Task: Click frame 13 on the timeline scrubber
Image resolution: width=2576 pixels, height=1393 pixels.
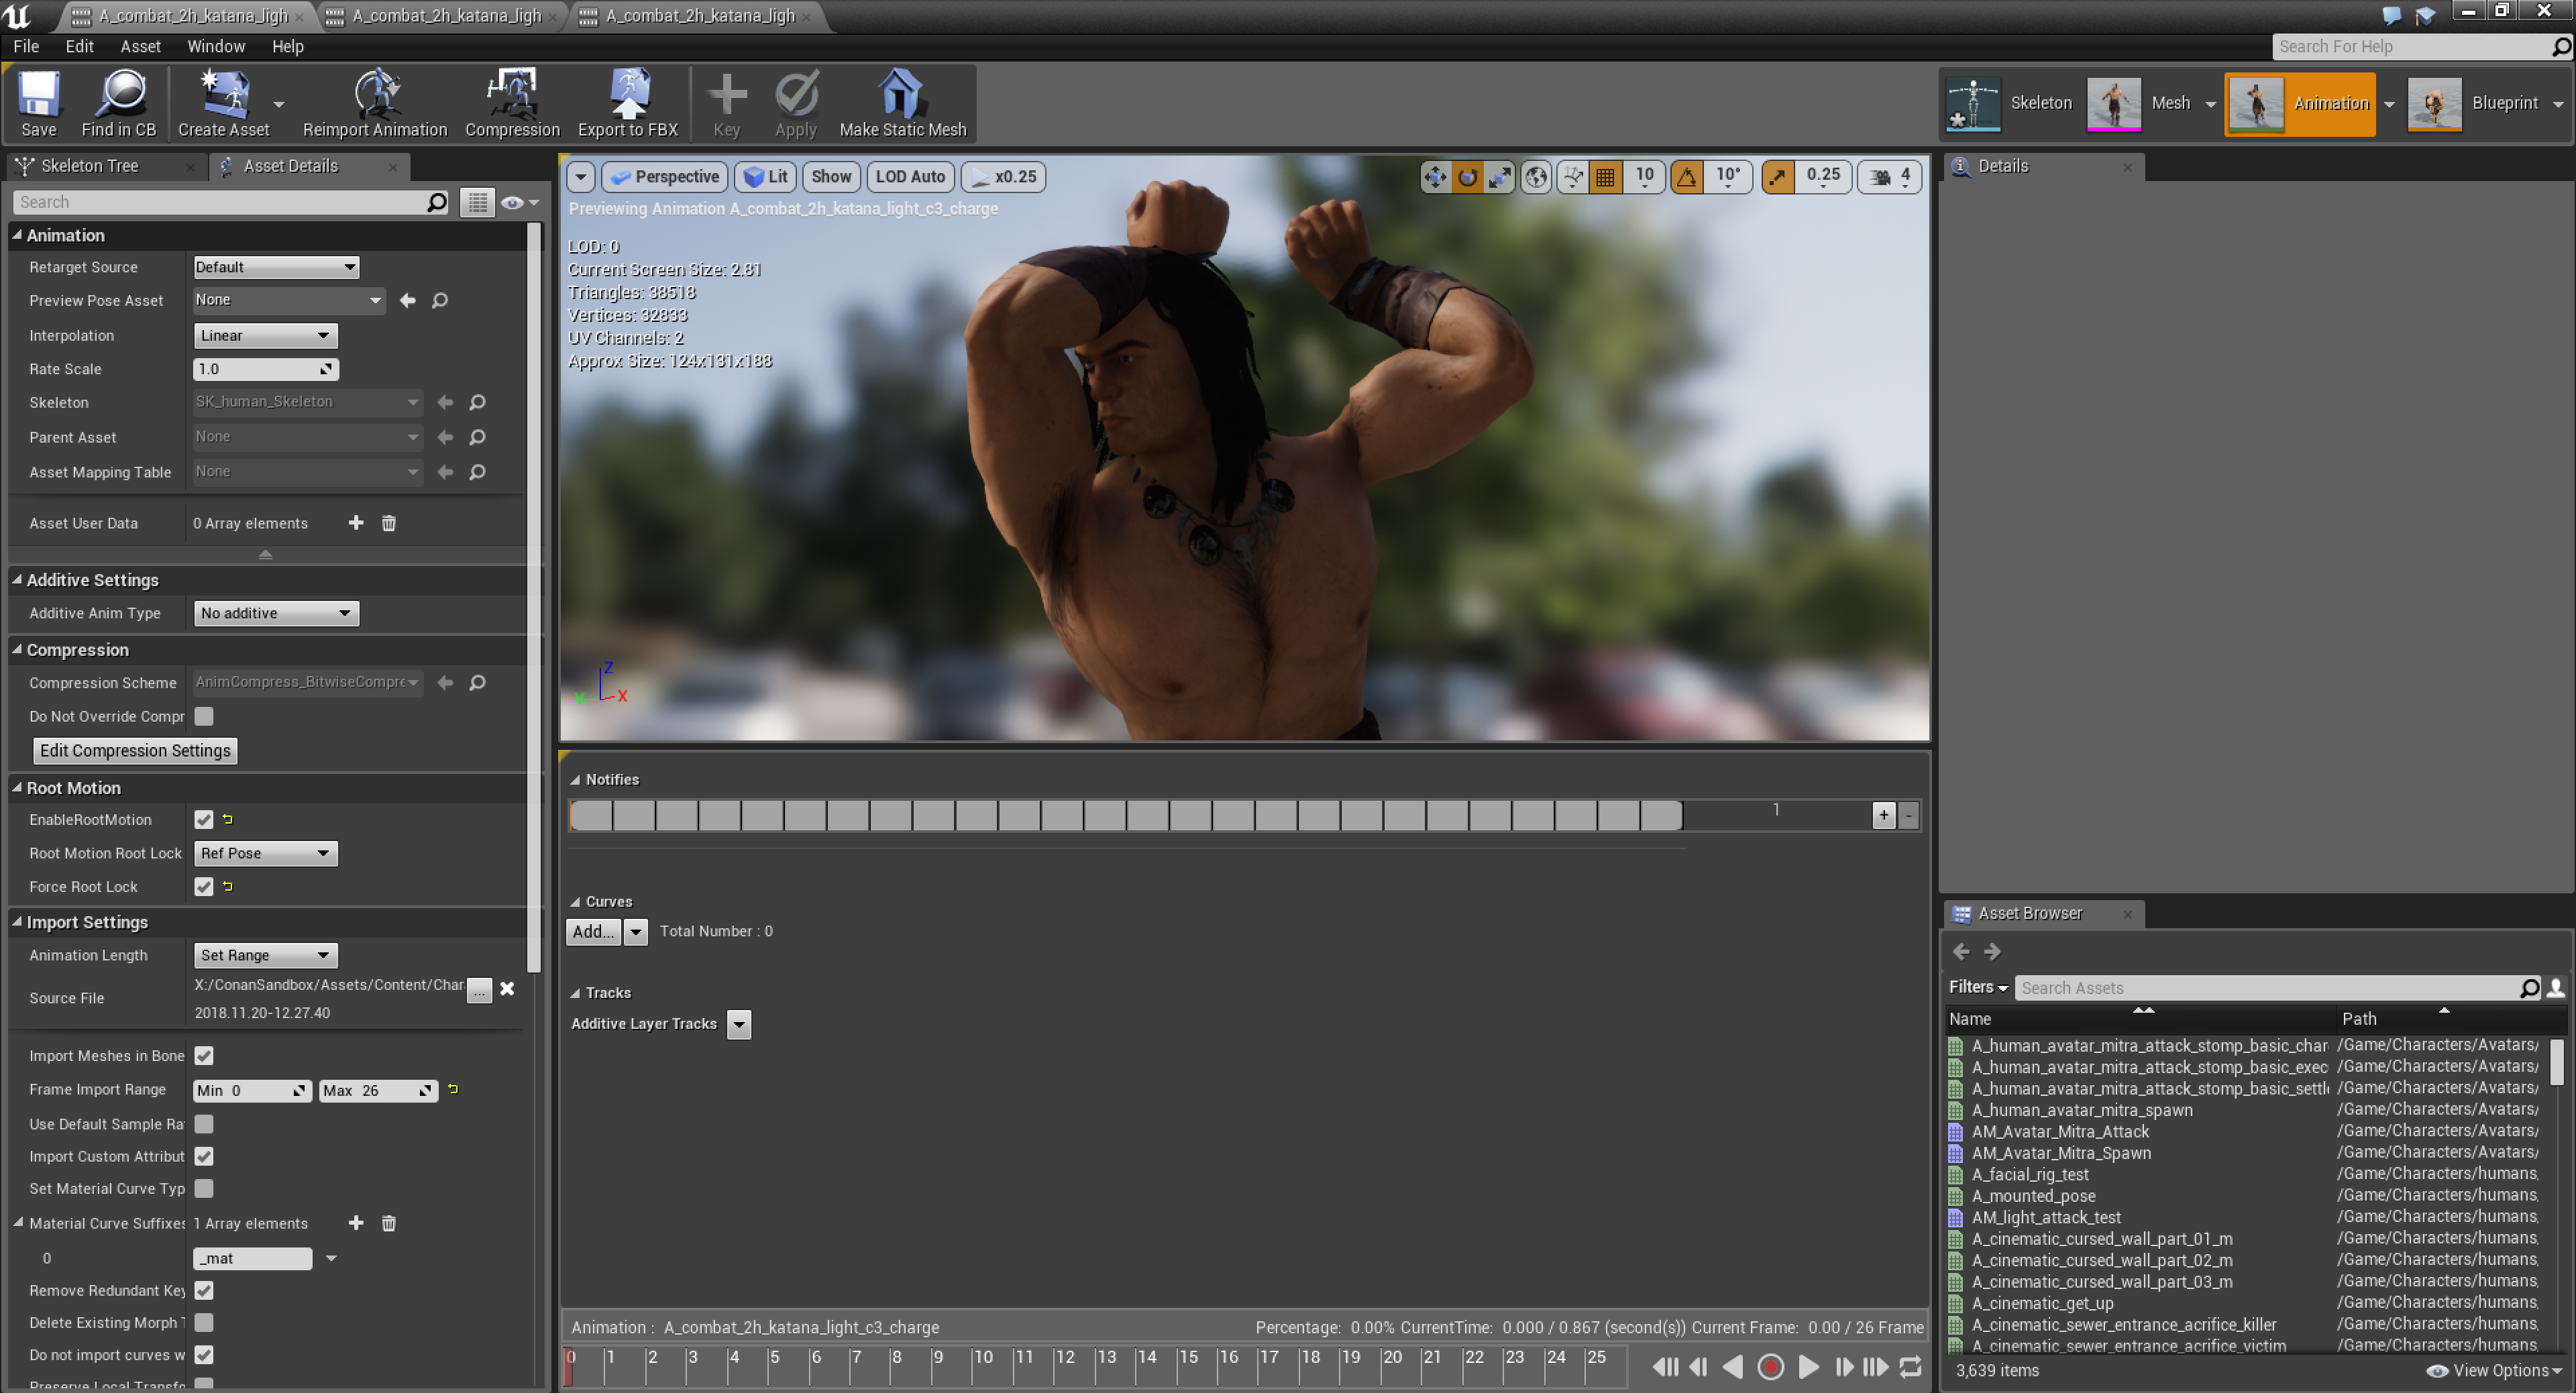Action: (1098, 1366)
